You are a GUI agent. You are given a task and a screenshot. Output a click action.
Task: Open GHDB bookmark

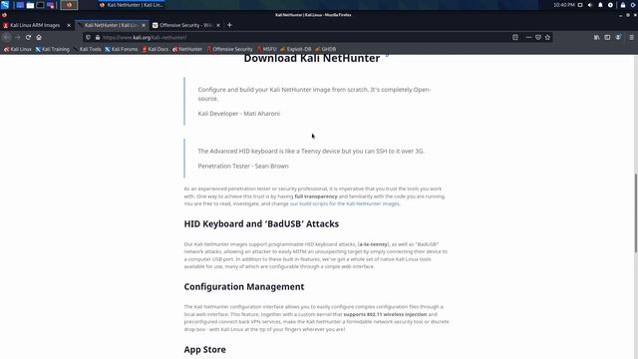[x=326, y=49]
